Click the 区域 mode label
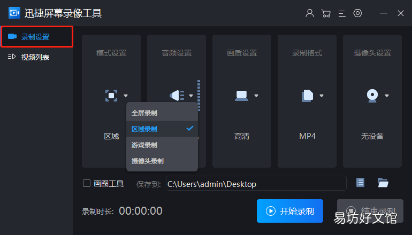Image resolution: width=412 pixels, height=235 pixels. 111,136
